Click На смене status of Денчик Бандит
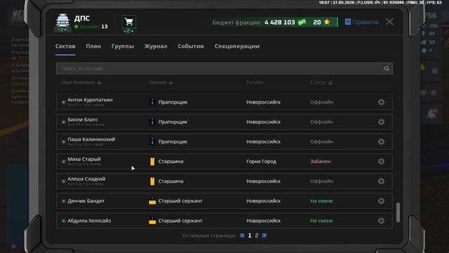449x253 pixels. click(321, 201)
